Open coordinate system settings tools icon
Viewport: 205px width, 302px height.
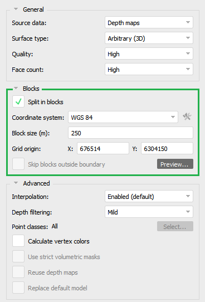[187, 116]
